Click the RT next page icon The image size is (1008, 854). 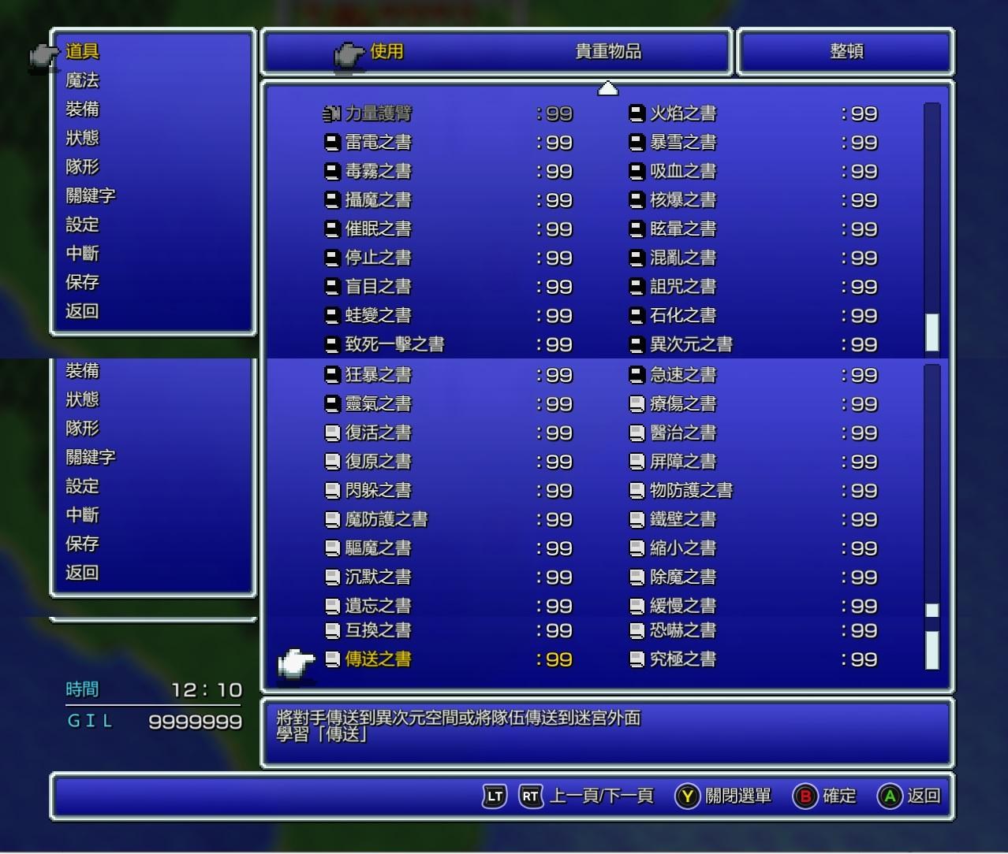[x=530, y=796]
